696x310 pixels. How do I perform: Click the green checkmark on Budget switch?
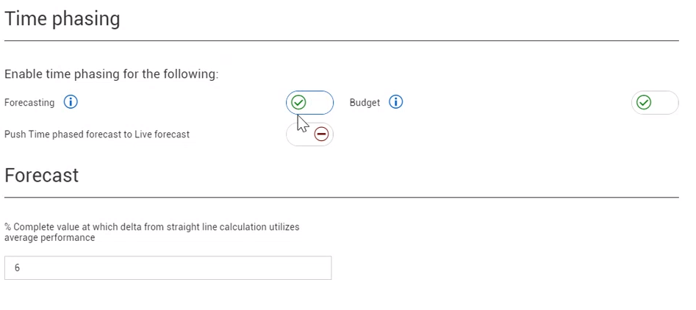point(644,103)
